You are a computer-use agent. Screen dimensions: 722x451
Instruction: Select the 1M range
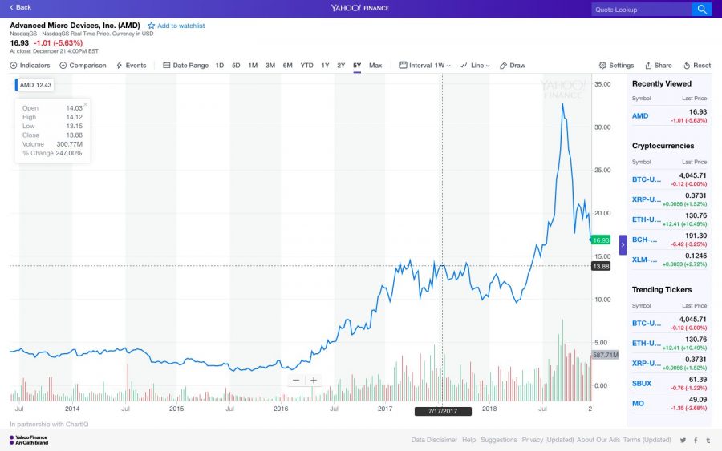pyautogui.click(x=253, y=65)
